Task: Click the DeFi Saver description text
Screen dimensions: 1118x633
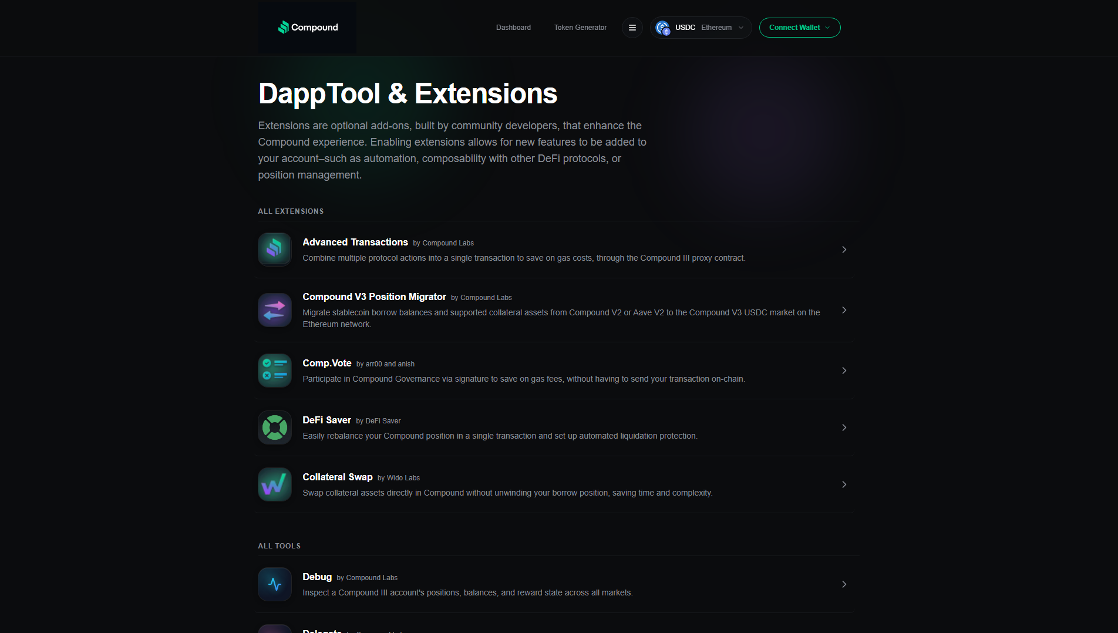Action: tap(500, 436)
